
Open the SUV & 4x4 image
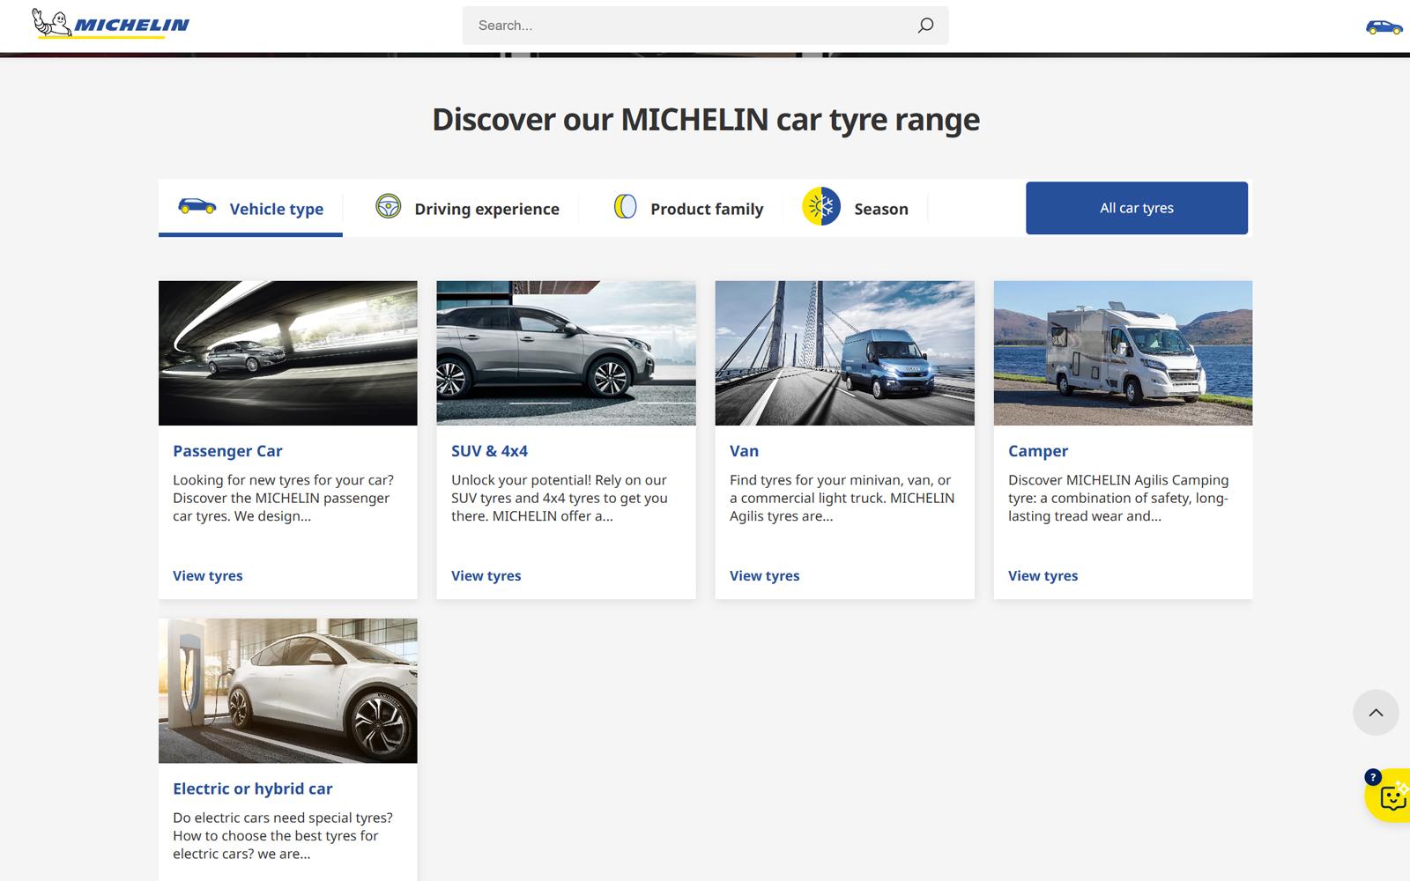[x=566, y=353]
